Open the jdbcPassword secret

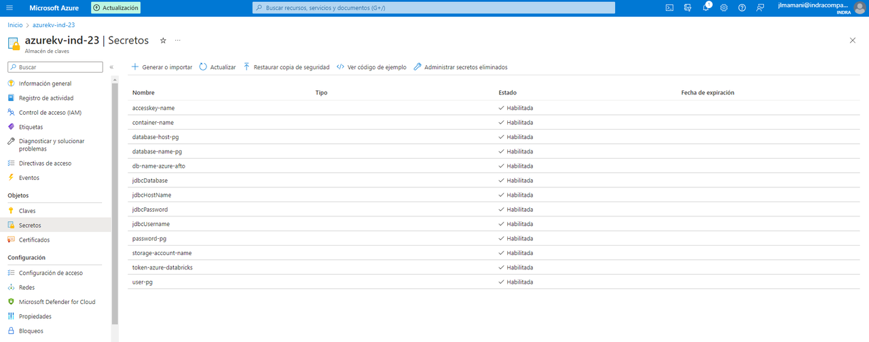pos(150,210)
